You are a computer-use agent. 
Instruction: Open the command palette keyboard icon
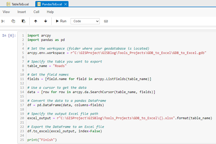(x=106, y=21)
